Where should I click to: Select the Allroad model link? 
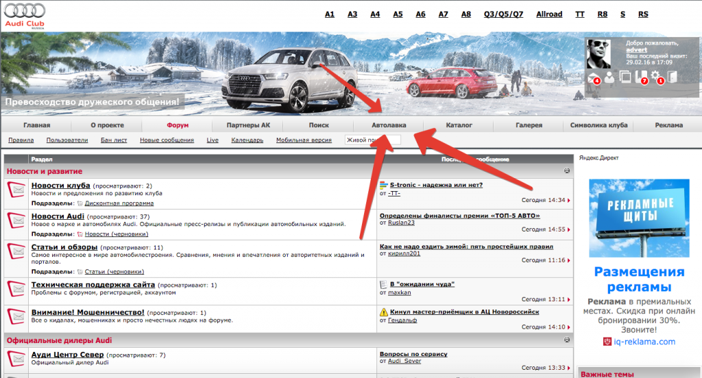coord(549,14)
